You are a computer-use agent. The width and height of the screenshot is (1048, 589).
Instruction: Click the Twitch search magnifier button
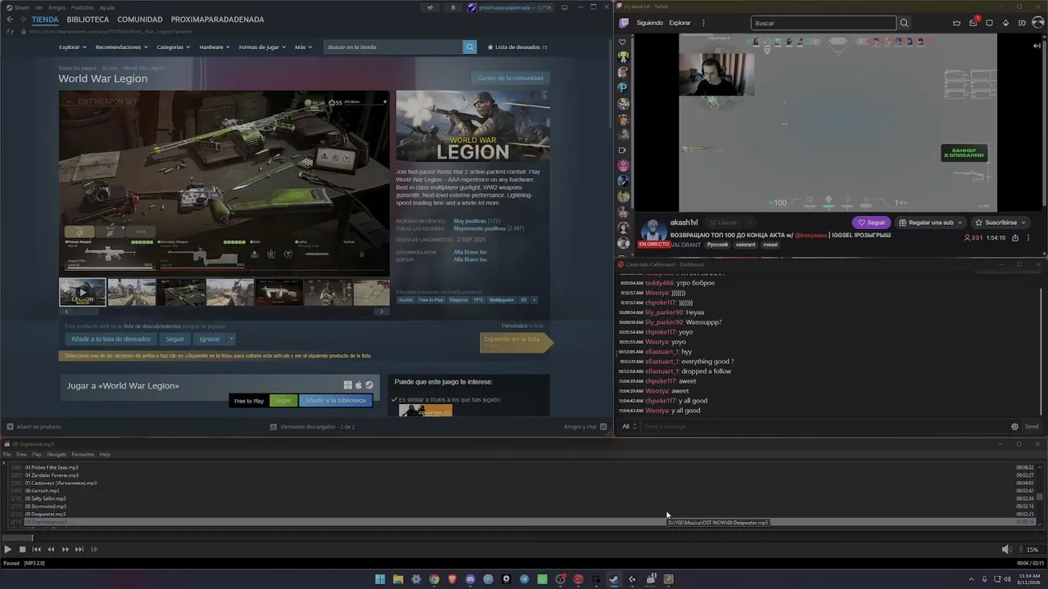coord(904,23)
